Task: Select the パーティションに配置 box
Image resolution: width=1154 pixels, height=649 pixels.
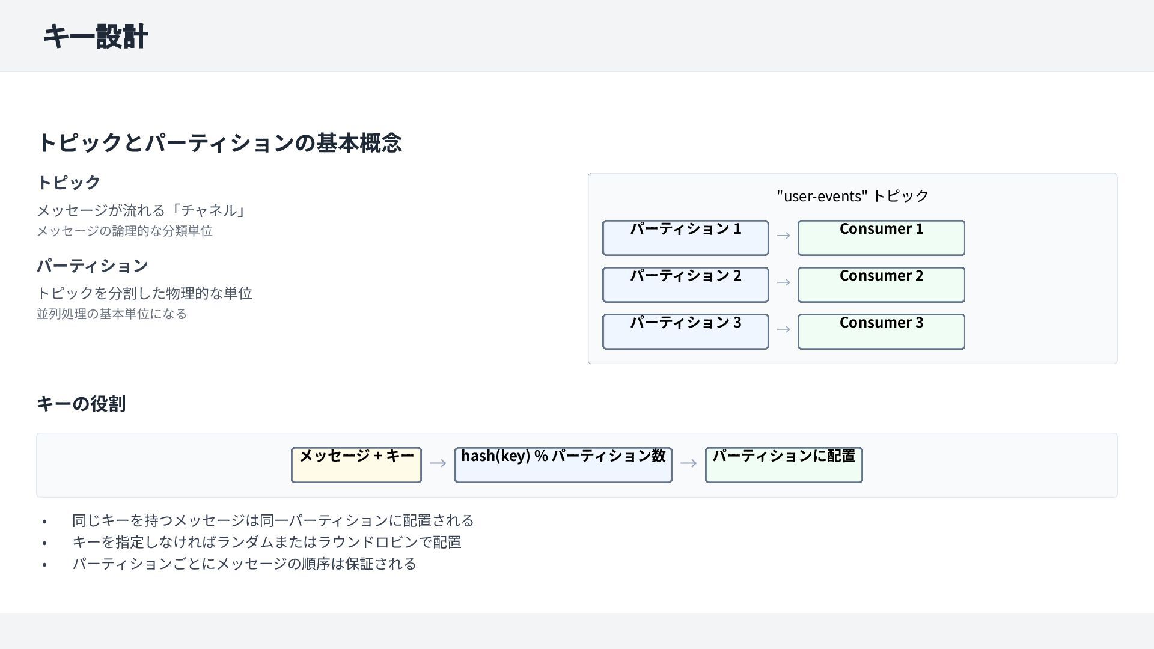Action: coord(783,465)
